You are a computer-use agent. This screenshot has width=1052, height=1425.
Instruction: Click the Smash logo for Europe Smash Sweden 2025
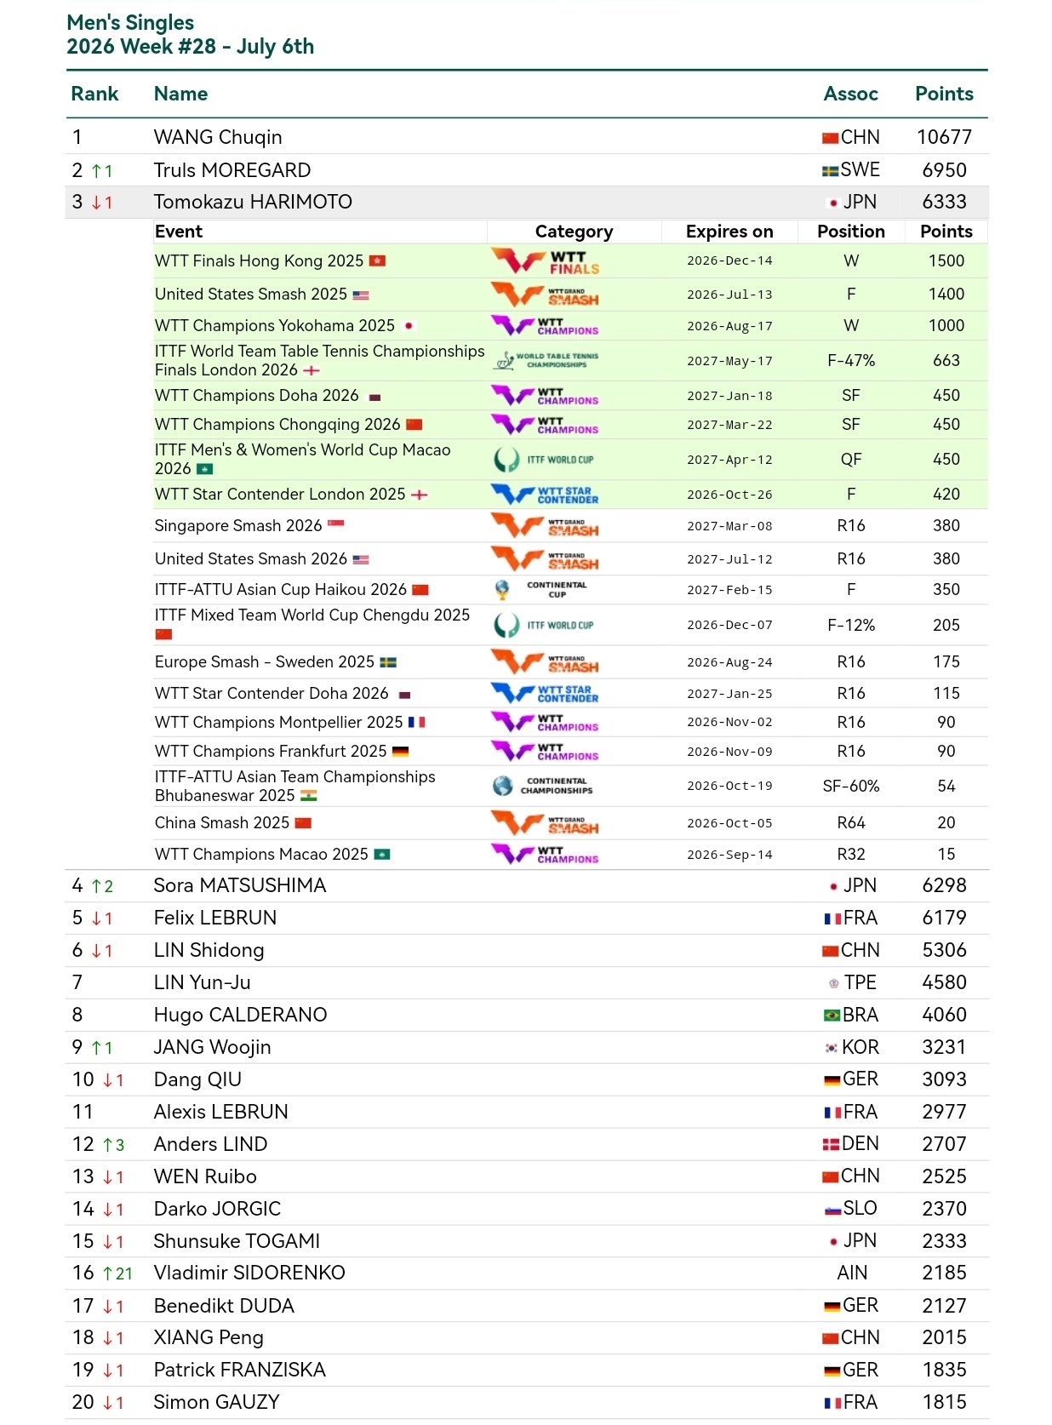(546, 662)
